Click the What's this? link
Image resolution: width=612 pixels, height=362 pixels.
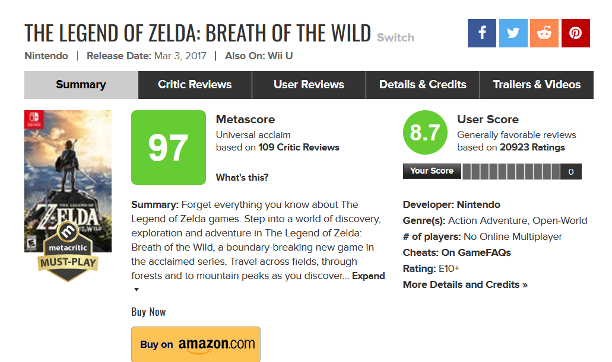(x=242, y=177)
